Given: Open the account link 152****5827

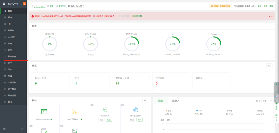Looking at the screenshot, I should pyautogui.click(x=40, y=6).
